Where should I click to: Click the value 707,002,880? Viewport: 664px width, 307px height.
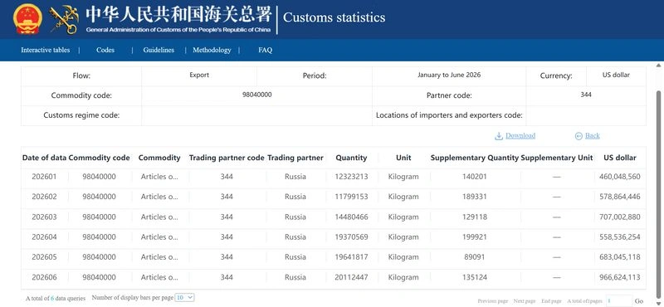coord(619,217)
